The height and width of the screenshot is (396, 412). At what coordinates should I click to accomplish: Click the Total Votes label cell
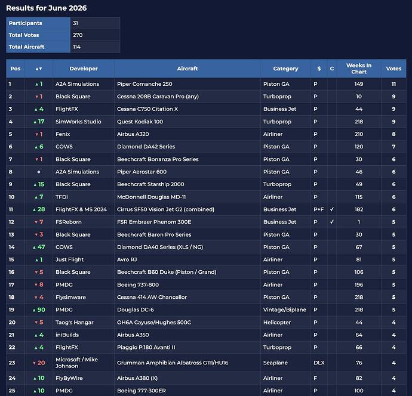click(38, 35)
